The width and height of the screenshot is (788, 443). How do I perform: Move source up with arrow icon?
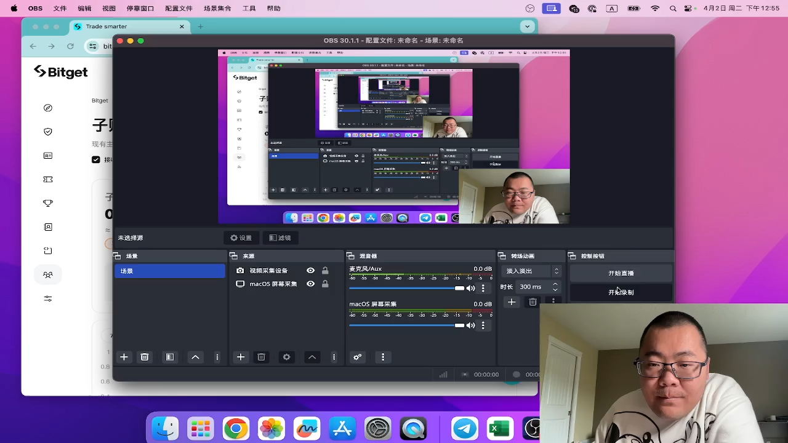312,357
